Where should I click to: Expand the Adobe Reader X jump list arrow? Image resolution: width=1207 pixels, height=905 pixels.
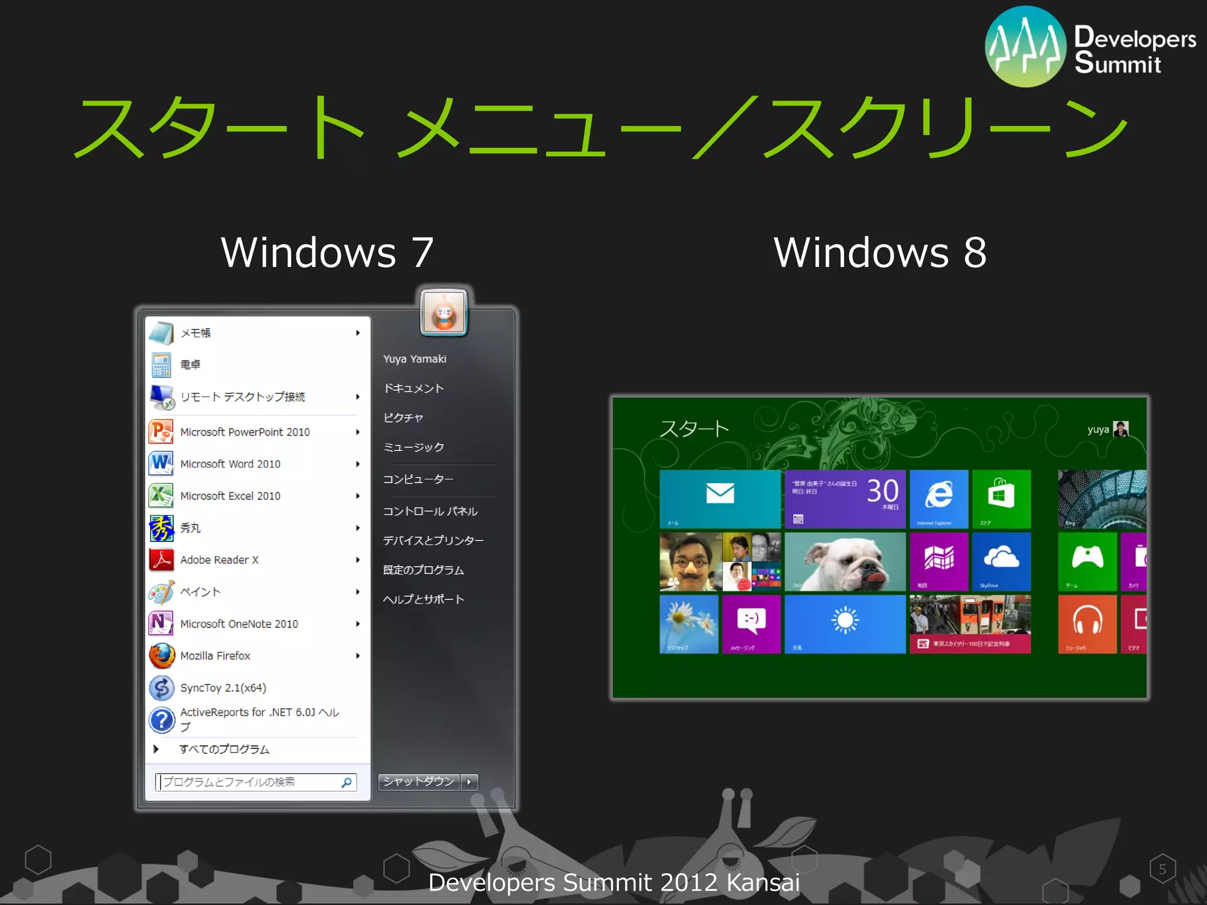click(x=358, y=560)
